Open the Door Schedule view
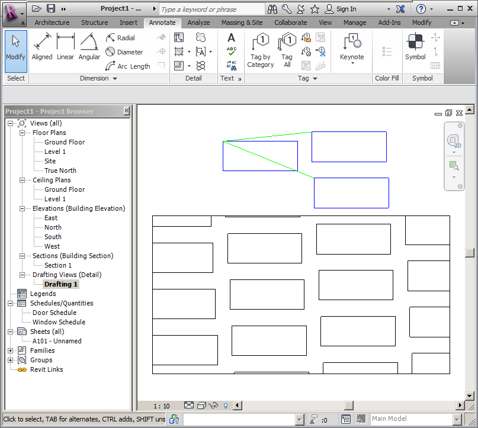The image size is (478, 428). coord(54,313)
